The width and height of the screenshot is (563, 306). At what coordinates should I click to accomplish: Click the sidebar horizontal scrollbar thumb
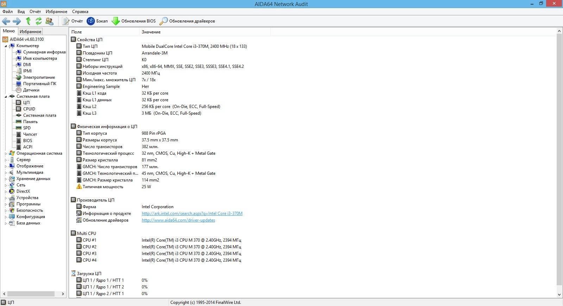(x=31, y=294)
